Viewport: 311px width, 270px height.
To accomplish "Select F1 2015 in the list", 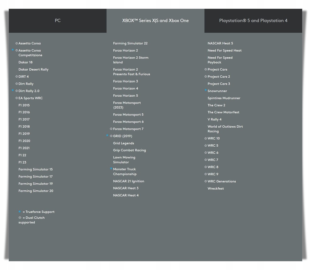I will click(24, 105).
